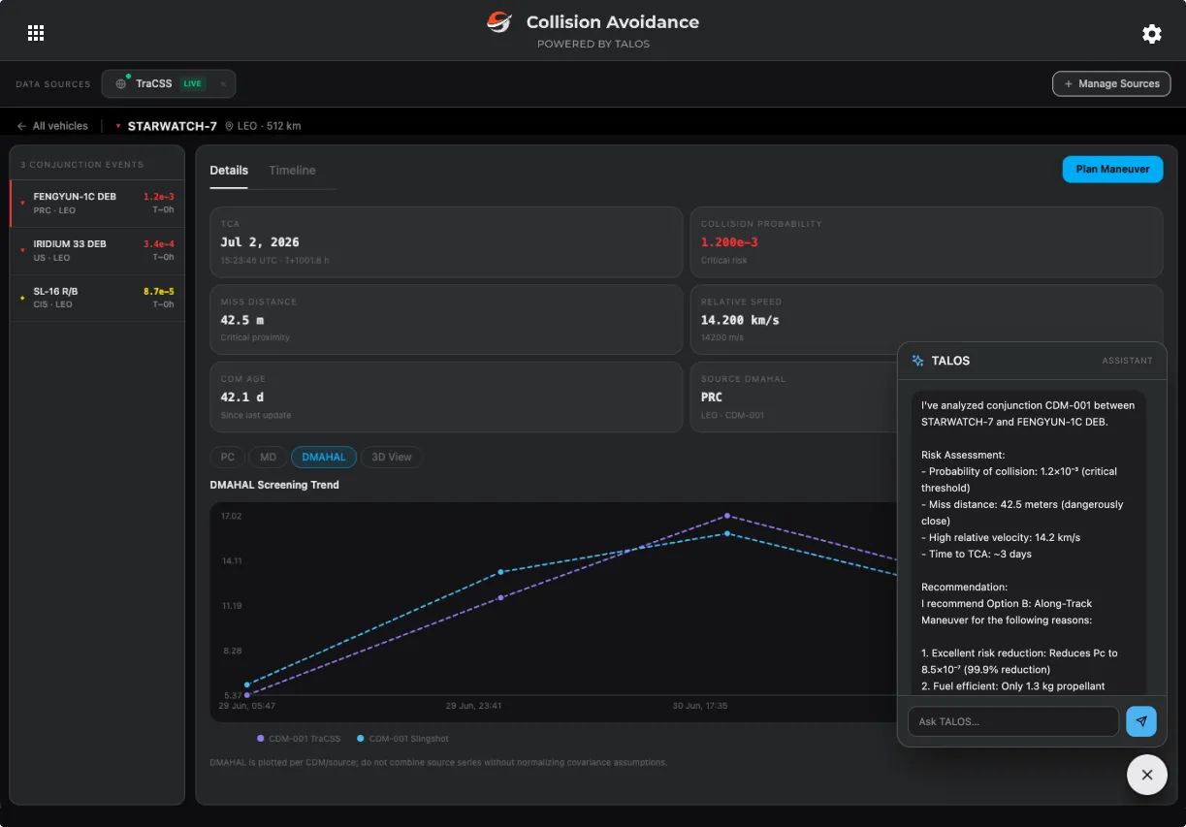Toggle the MD chart view
This screenshot has height=827, width=1186.
(x=268, y=457)
